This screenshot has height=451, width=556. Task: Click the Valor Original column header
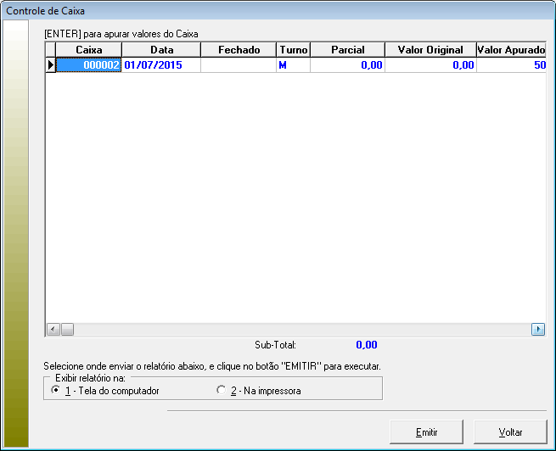[430, 50]
